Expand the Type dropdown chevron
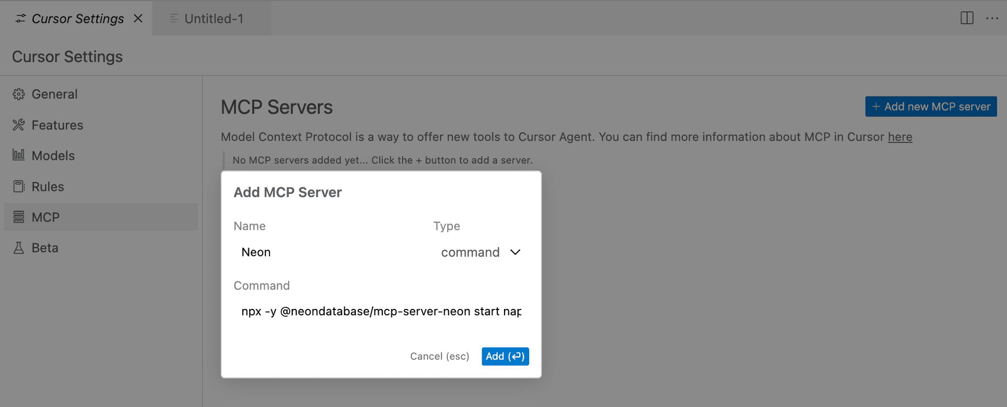The width and height of the screenshot is (1007, 407). pos(515,252)
